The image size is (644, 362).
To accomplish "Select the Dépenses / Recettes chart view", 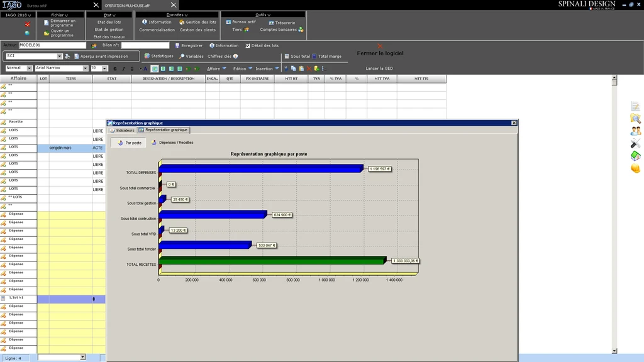I will point(172,143).
